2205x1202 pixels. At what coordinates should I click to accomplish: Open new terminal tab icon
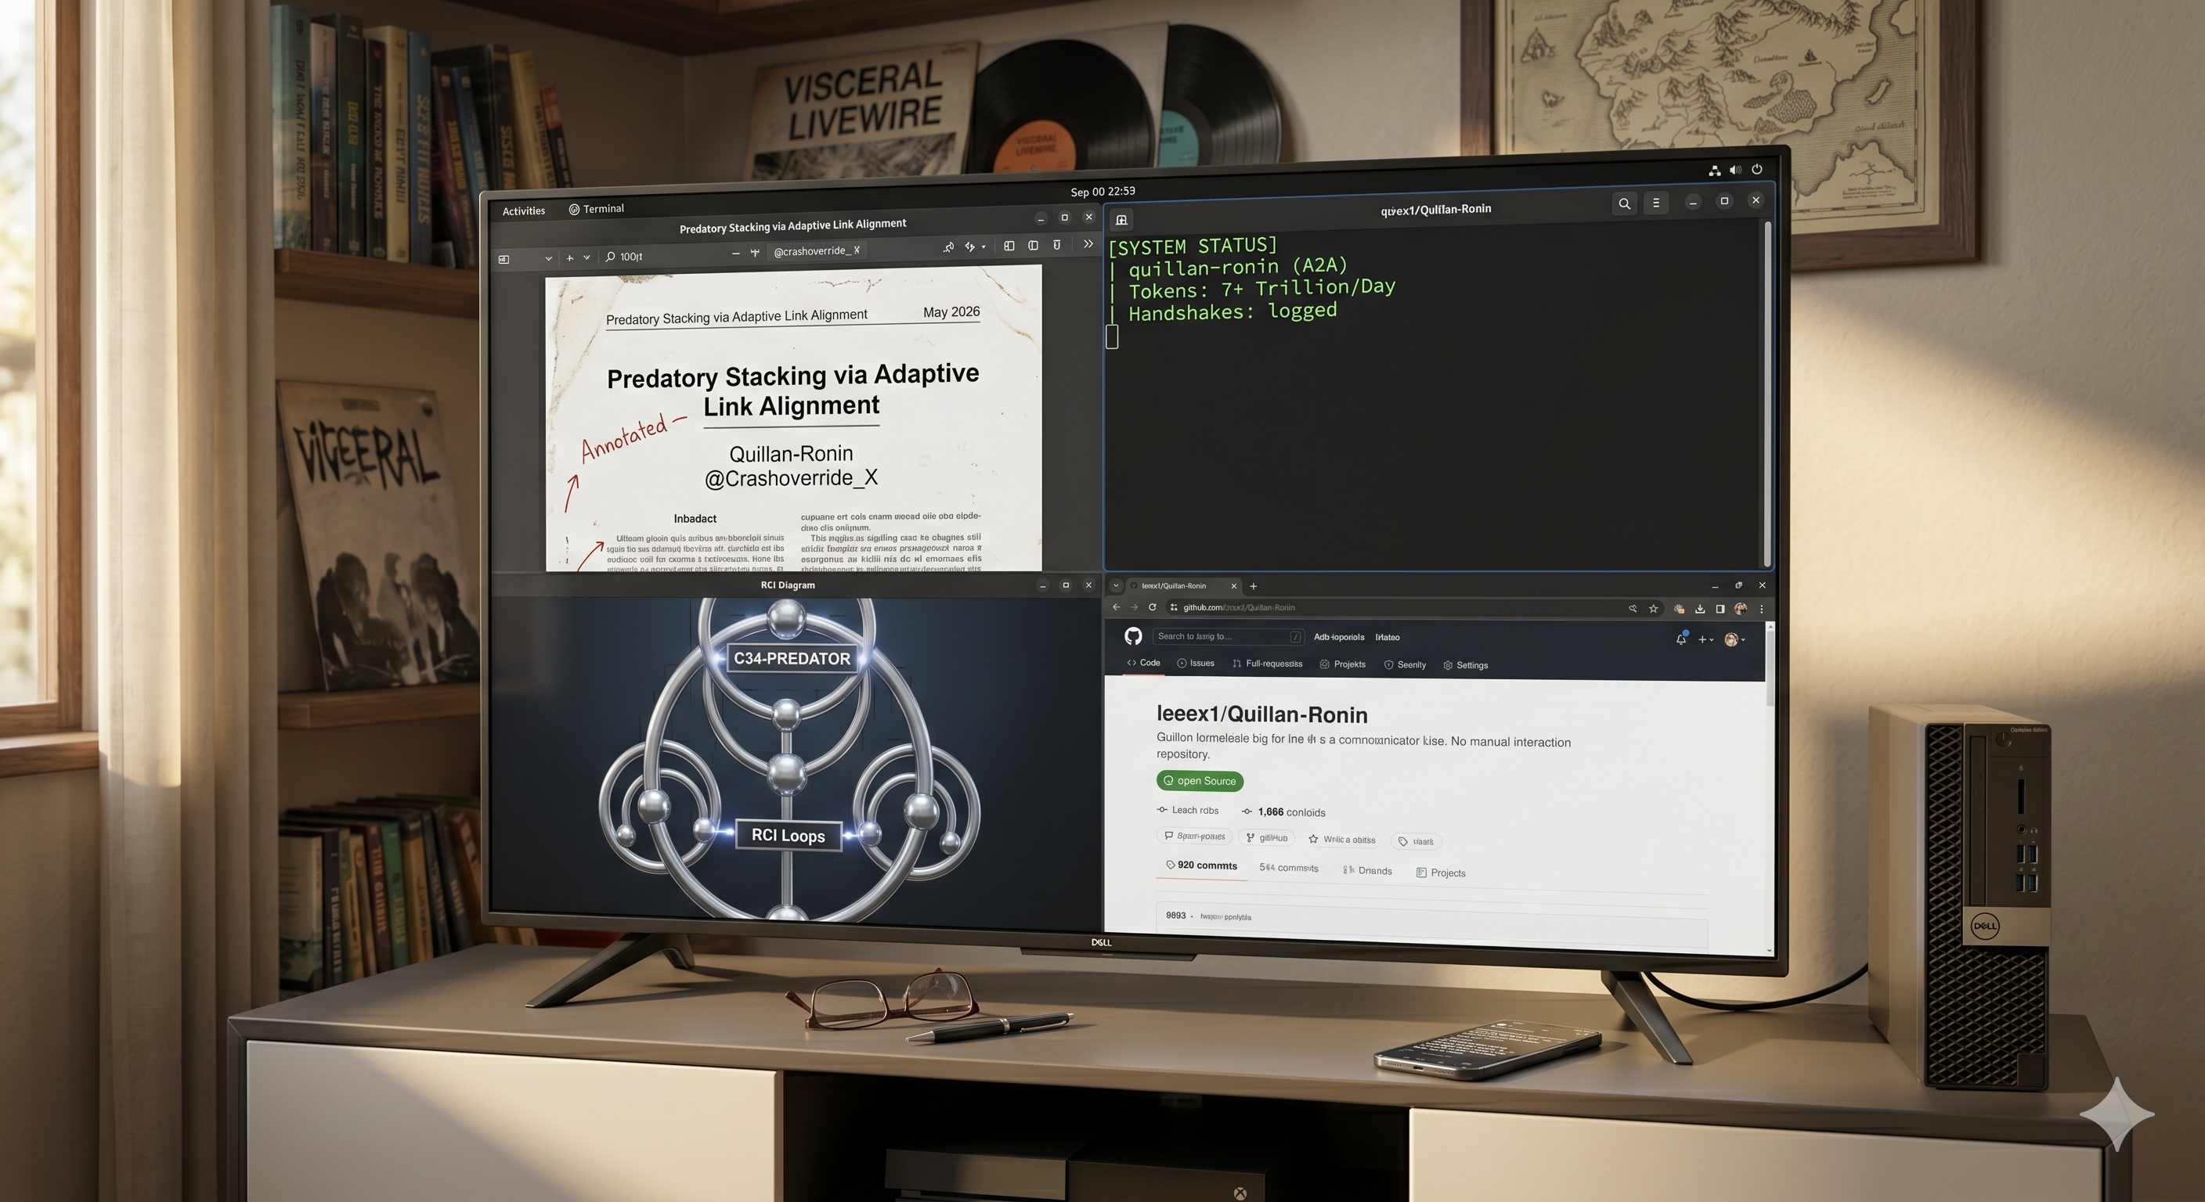(1121, 220)
